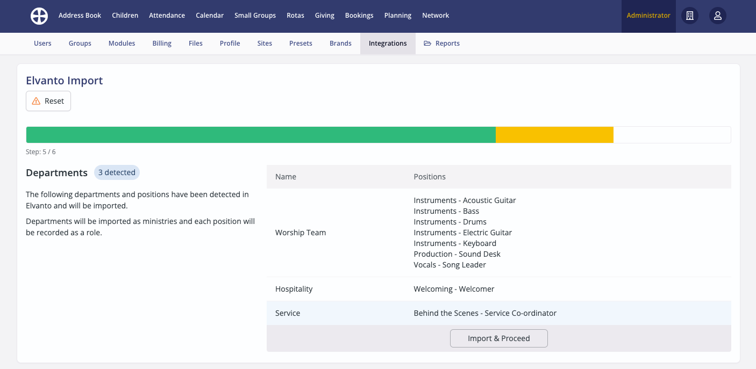Image resolution: width=756 pixels, height=369 pixels.
Task: Click the ChurchSuite cross logo icon
Action: click(x=39, y=16)
